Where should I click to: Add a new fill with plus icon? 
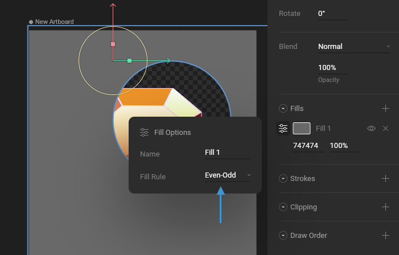click(385, 108)
